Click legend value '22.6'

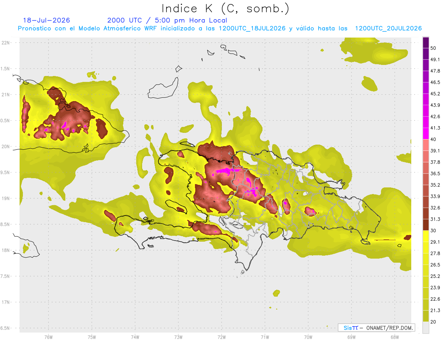(x=435, y=299)
